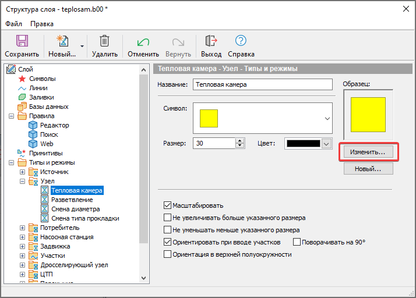The width and height of the screenshot is (416, 298).
Task: Toggle Ориентация в верхней полуокружности checkbox
Action: coord(168,254)
